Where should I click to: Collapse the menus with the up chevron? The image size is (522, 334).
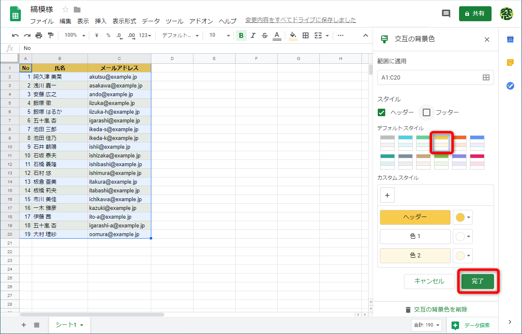click(x=366, y=35)
